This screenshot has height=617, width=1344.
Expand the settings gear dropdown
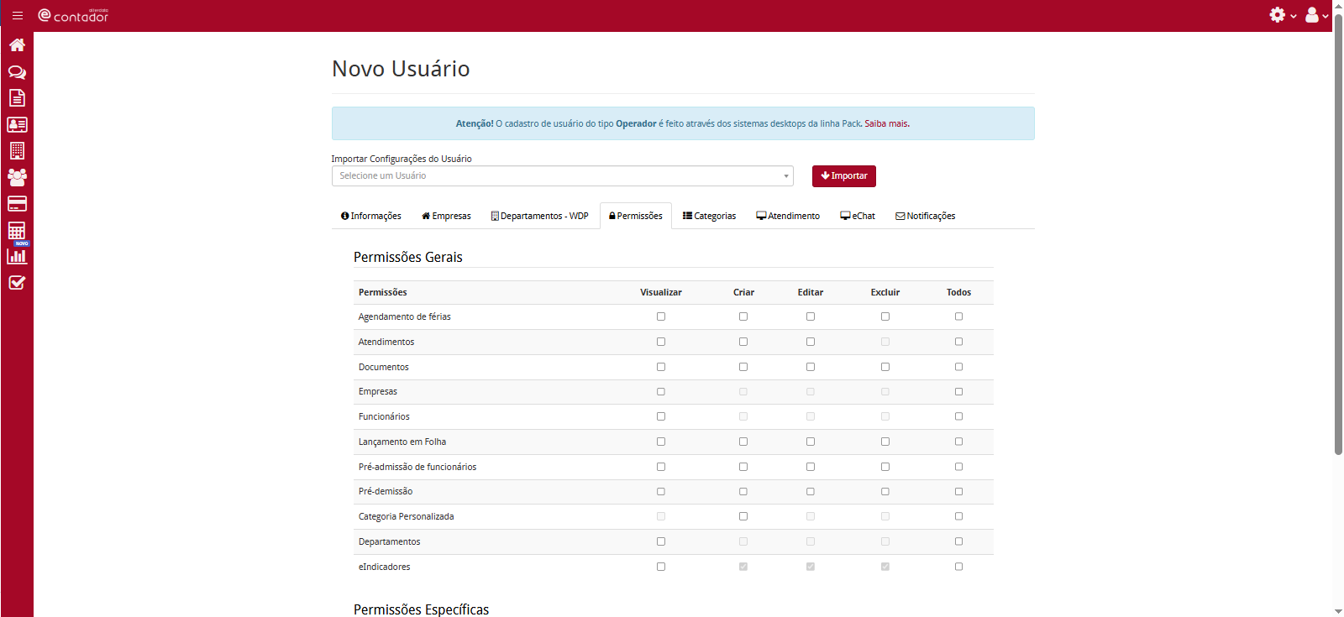(1282, 15)
